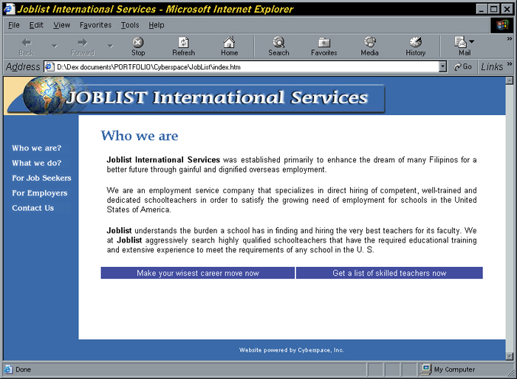Open the Forward history dropdown arrow
Viewport: 517px width, 379px height.
pyautogui.click(x=111, y=46)
